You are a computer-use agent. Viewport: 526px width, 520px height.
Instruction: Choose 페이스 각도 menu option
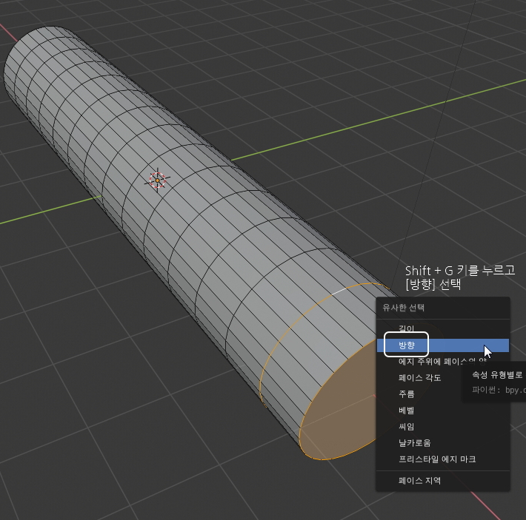[x=443, y=378]
